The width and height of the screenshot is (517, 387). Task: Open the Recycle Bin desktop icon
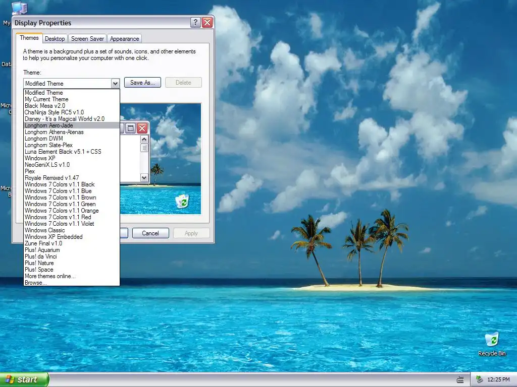pos(492,344)
